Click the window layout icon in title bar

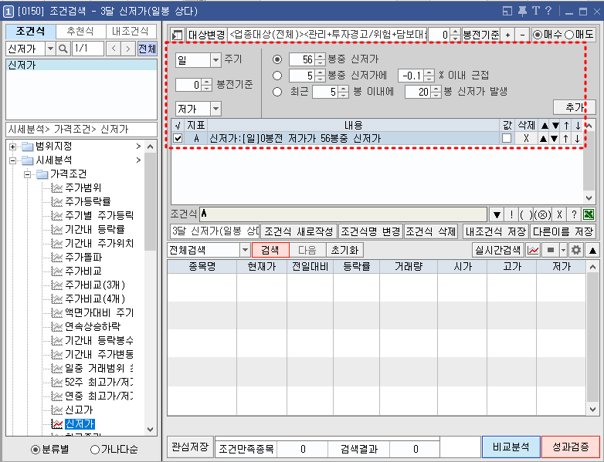tap(507, 11)
